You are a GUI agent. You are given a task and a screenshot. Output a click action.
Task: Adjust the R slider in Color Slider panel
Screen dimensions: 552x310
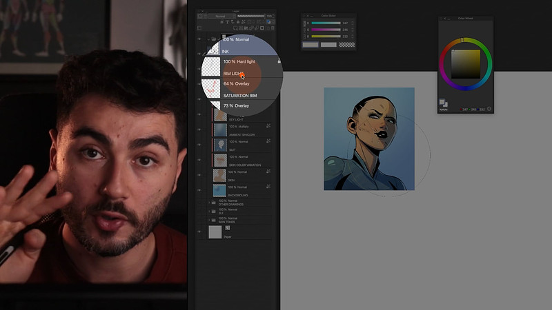tap(326, 23)
